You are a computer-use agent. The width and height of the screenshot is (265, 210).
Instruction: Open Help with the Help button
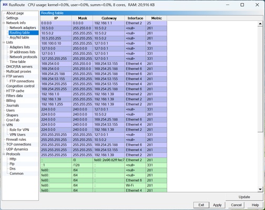255,205
